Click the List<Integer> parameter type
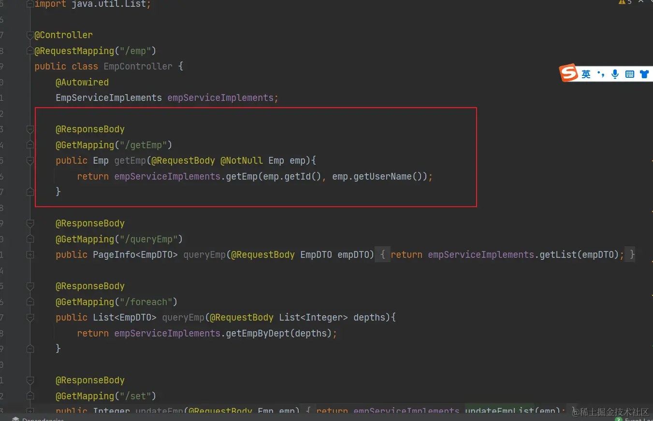 pos(313,318)
